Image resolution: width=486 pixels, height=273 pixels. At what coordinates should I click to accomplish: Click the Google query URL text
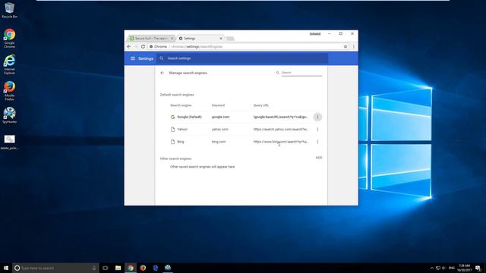tap(281, 117)
